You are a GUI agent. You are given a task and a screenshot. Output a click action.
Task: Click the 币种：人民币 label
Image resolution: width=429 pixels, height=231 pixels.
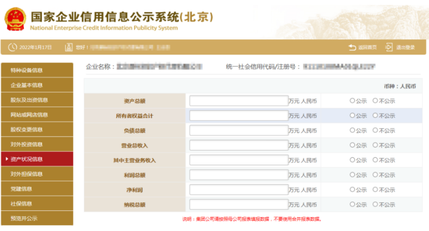[400, 86]
